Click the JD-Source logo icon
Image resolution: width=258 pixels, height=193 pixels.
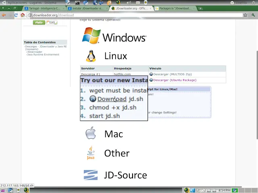(x=91, y=175)
